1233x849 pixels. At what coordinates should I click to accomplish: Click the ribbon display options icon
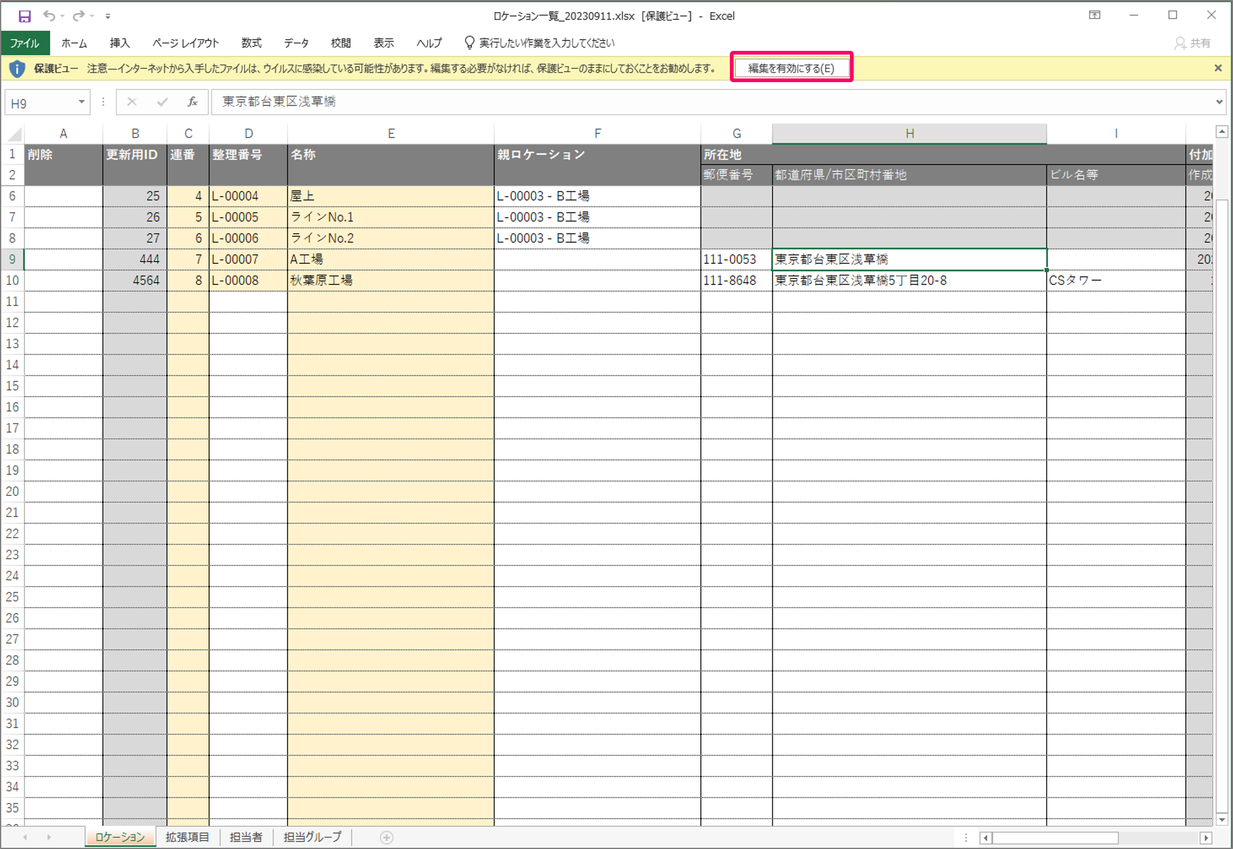(1095, 15)
